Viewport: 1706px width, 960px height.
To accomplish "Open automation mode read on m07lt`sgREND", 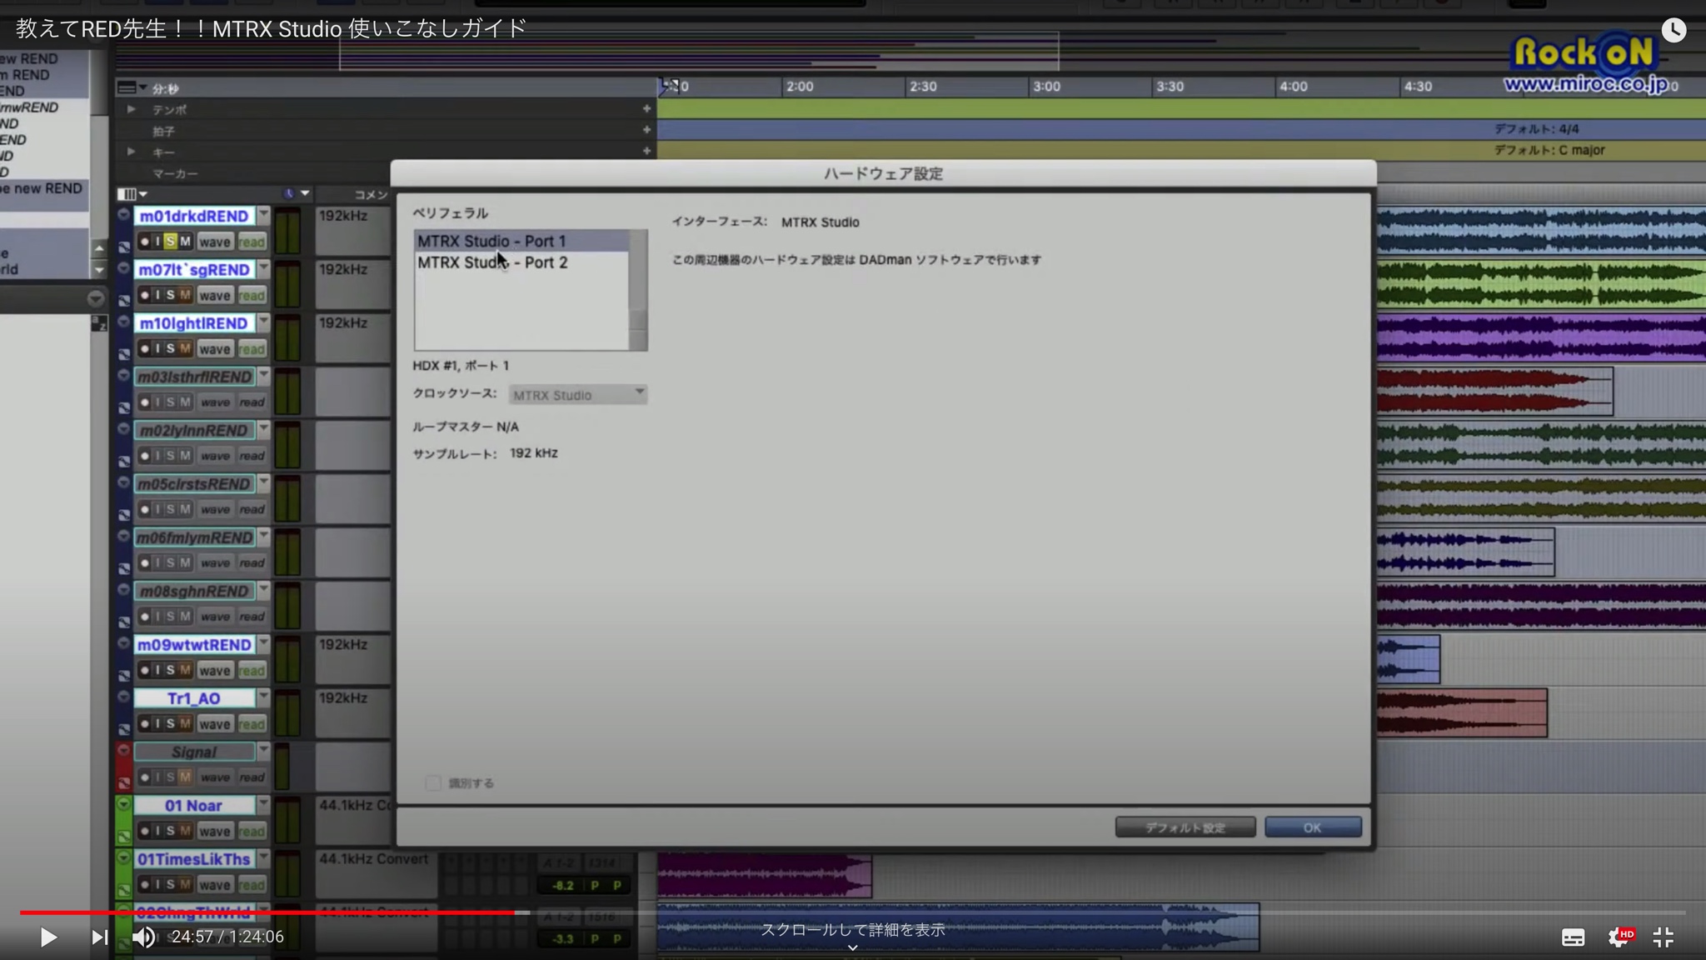I will pyautogui.click(x=252, y=295).
